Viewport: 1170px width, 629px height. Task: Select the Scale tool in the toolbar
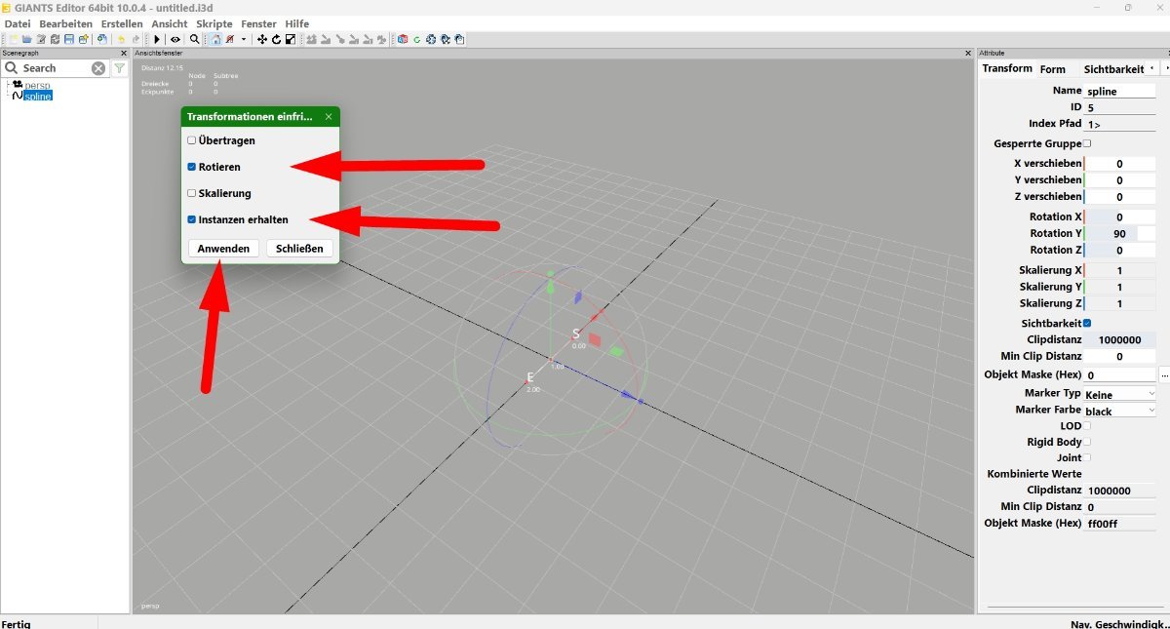(291, 39)
